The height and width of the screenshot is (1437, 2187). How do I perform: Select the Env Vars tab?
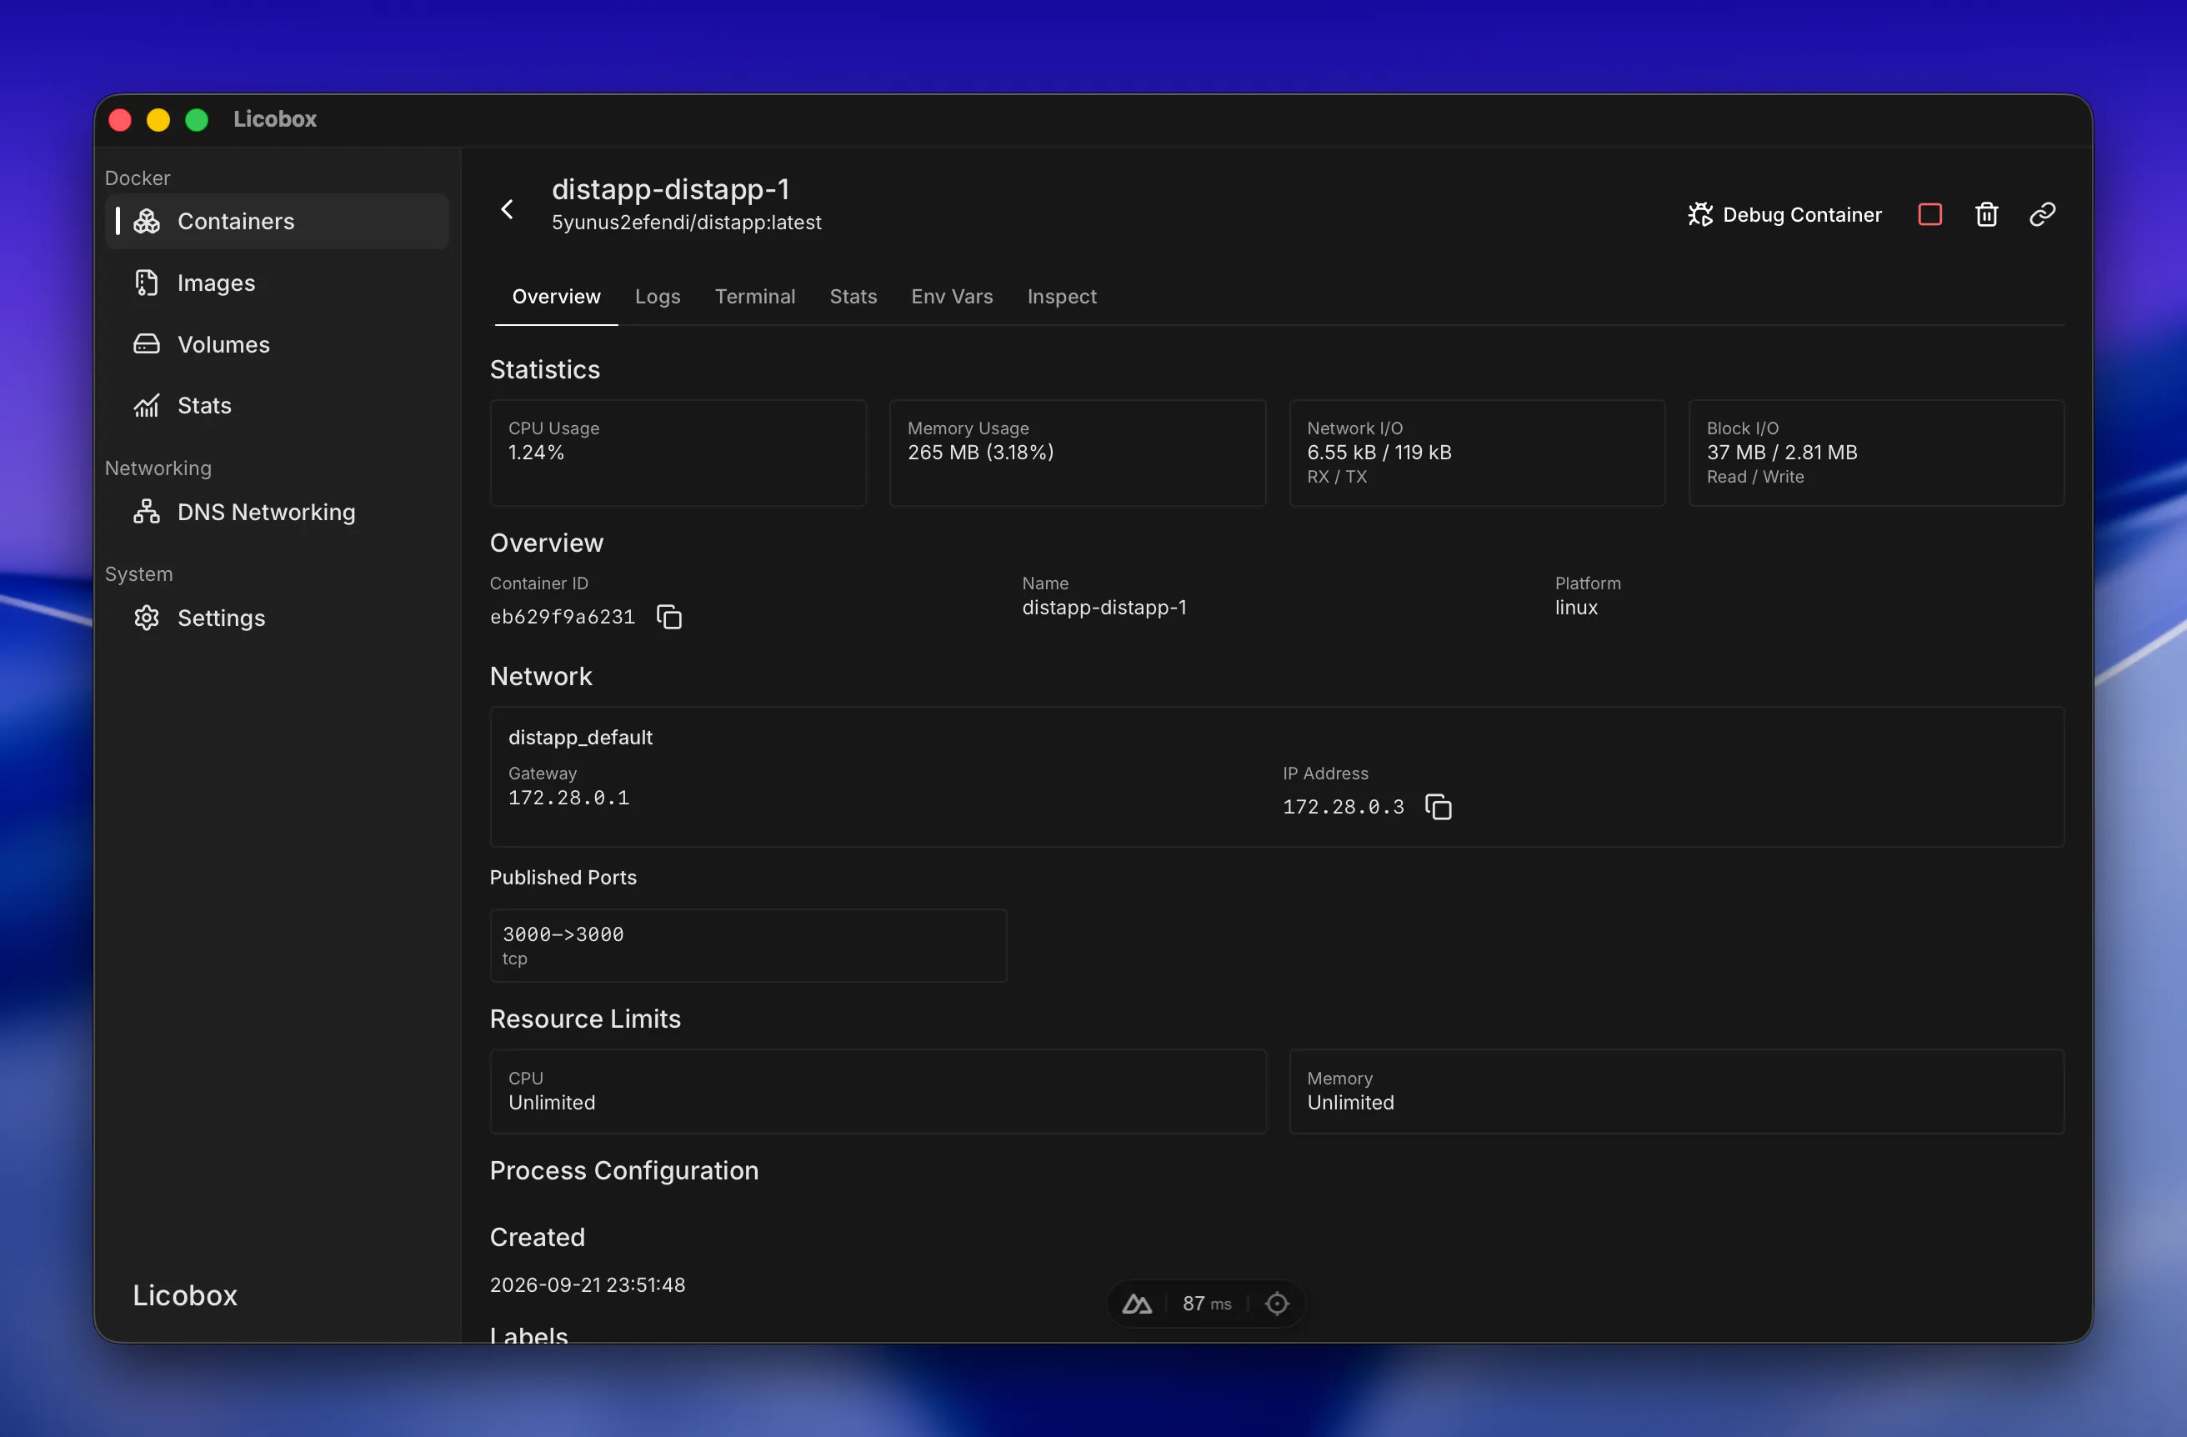click(952, 297)
